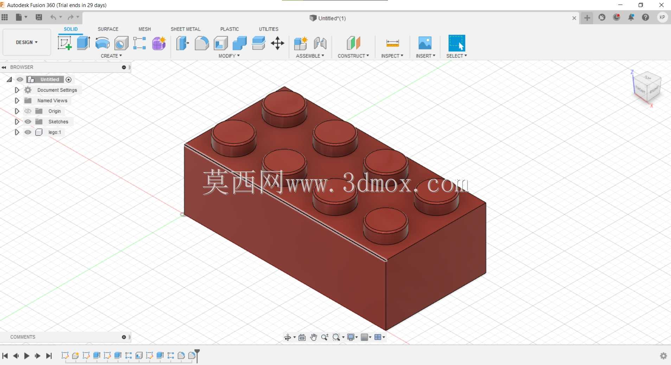Open the CONSTRUCT dropdown menu
Screen dimensions: 671x365
click(353, 56)
